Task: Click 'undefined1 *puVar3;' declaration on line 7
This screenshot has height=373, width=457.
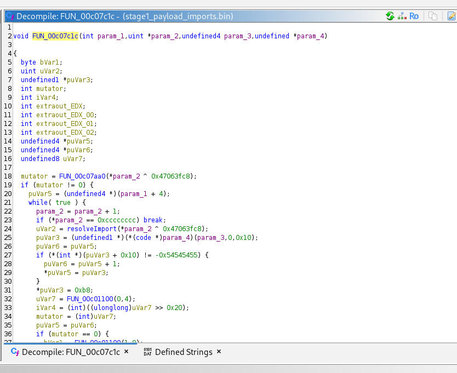Action: click(x=57, y=80)
